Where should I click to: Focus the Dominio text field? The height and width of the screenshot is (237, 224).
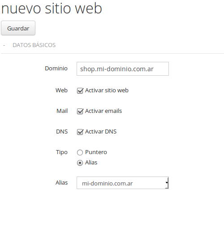click(123, 69)
